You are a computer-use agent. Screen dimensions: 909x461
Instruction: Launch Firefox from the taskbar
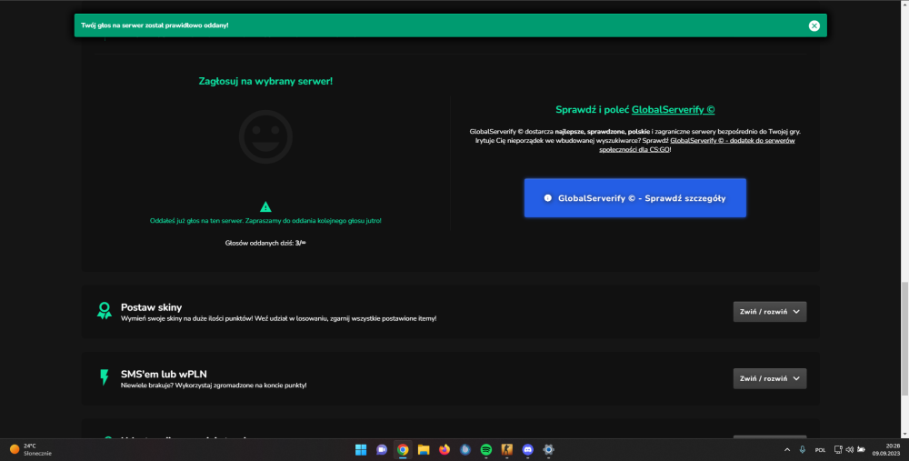(x=445, y=450)
